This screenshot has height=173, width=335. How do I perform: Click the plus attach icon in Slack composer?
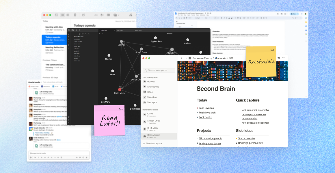tap(31, 157)
